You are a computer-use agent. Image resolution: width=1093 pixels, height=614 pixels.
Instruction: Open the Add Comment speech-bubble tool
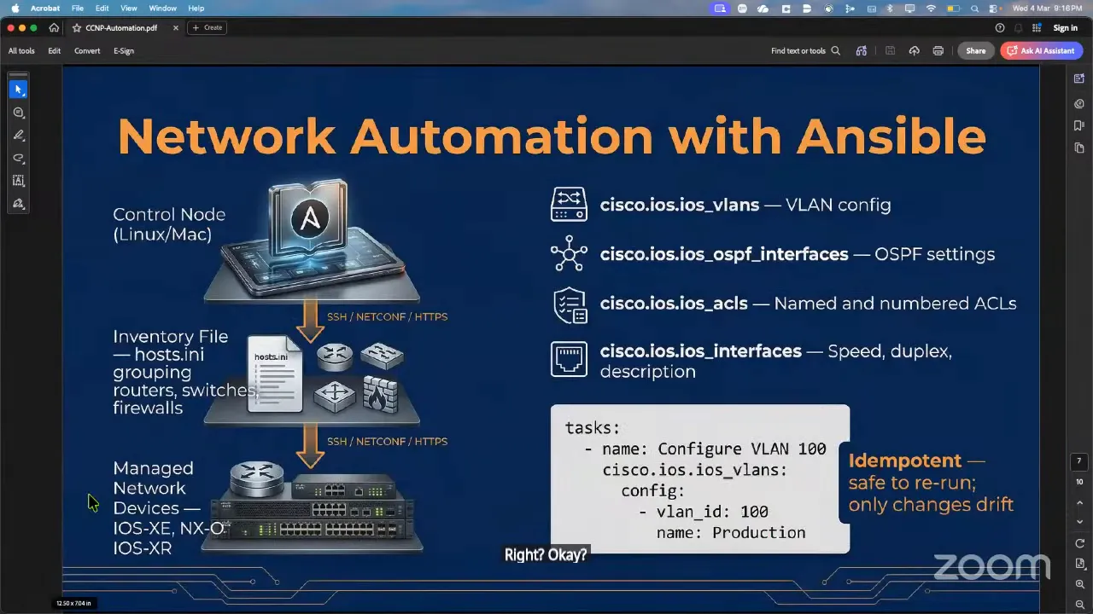click(x=19, y=112)
